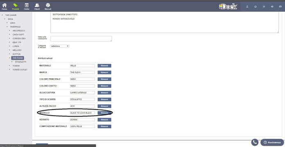Collapse the THE FLEXX tree arrow
This screenshot has height=147, width=285.
click(x=9, y=58)
